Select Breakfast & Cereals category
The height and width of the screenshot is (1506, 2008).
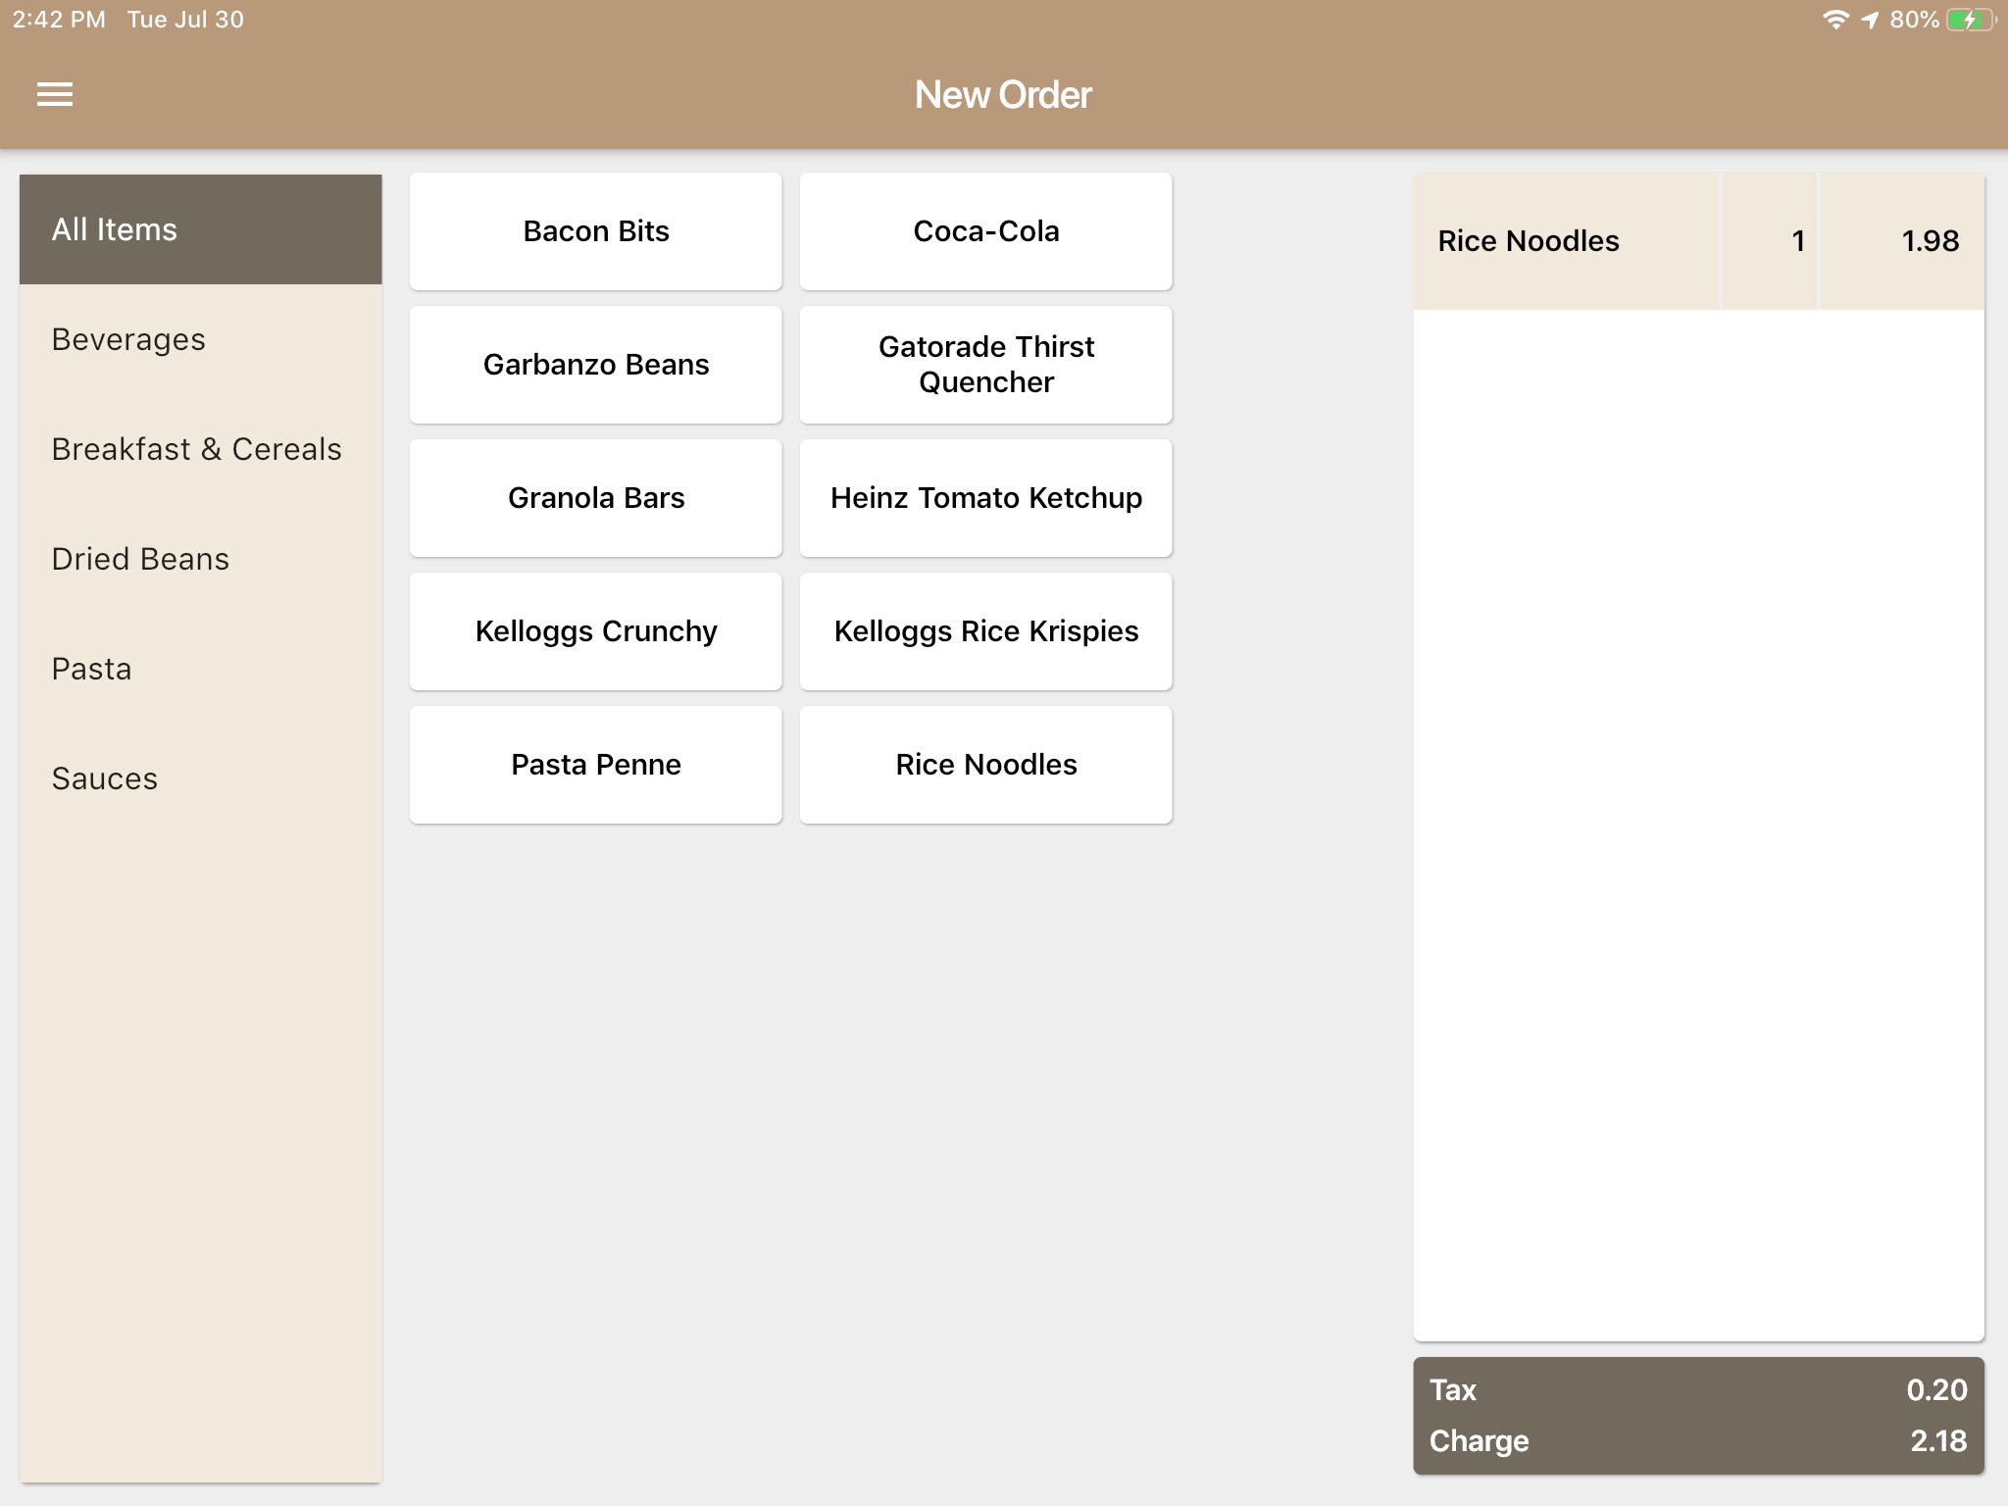click(x=196, y=449)
